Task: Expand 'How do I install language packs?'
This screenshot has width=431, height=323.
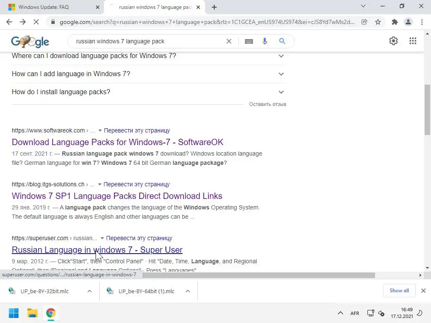Action: pyautogui.click(x=149, y=92)
